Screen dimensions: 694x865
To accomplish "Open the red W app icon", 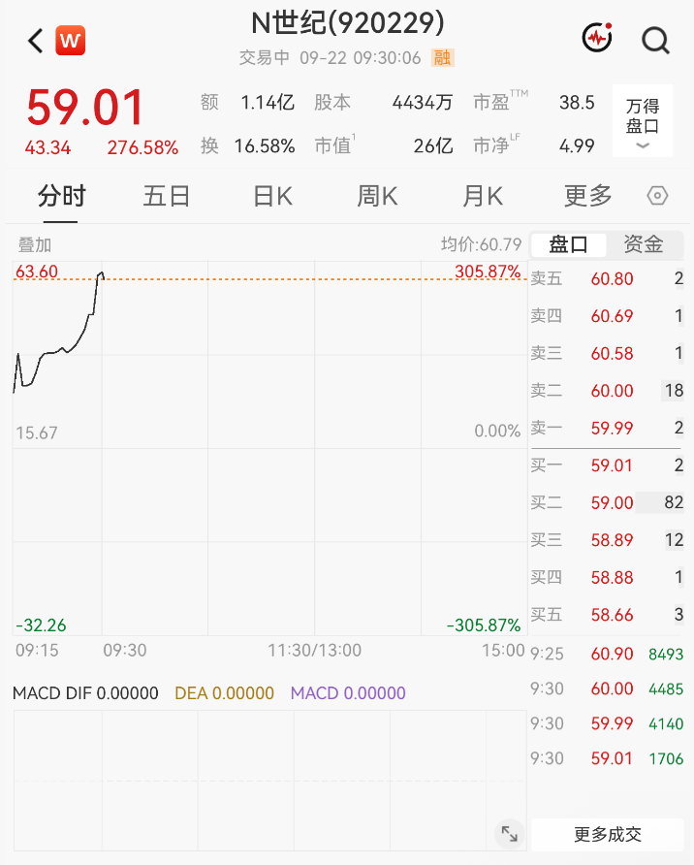I will click(71, 41).
